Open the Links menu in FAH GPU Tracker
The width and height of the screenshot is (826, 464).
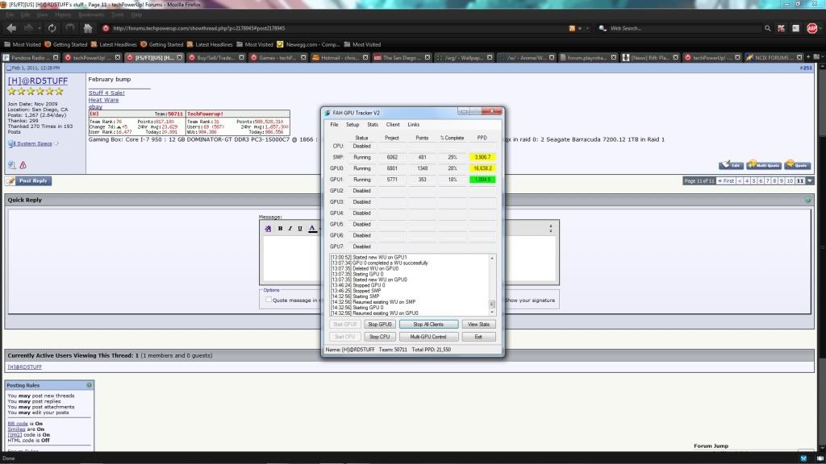(x=414, y=125)
